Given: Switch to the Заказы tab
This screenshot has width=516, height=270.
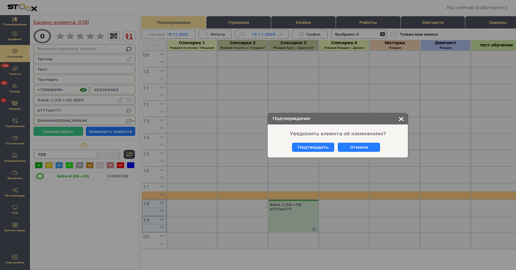Looking at the screenshot, I should click(491, 22).
